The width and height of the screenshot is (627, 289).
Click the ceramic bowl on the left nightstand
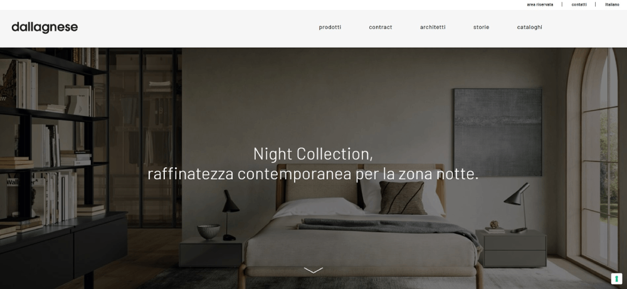[x=208, y=231]
